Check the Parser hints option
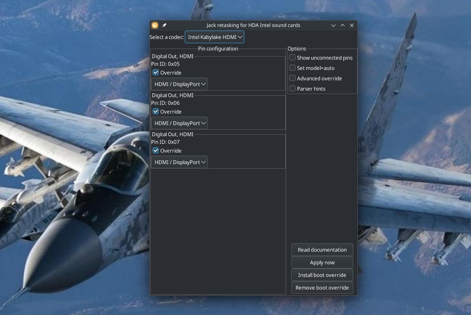The height and width of the screenshot is (315, 471). point(293,88)
